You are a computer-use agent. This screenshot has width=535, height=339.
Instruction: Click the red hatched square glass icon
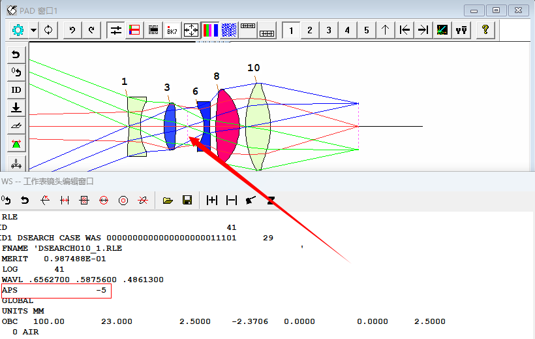(84, 200)
